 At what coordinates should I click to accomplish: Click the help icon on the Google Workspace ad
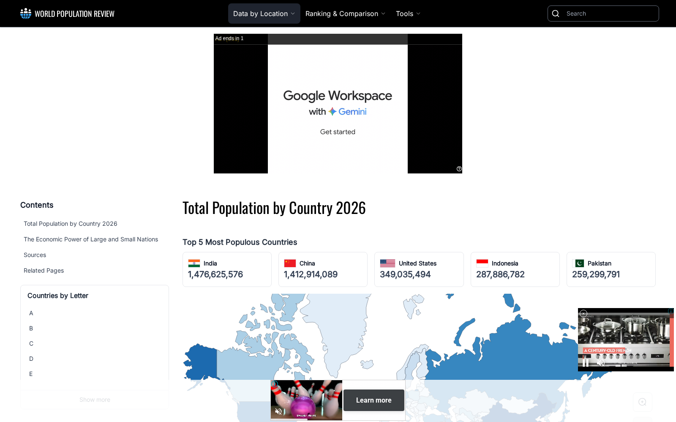[x=459, y=169]
